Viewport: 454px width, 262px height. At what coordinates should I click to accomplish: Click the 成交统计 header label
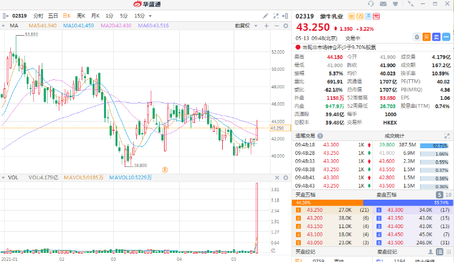394,136
